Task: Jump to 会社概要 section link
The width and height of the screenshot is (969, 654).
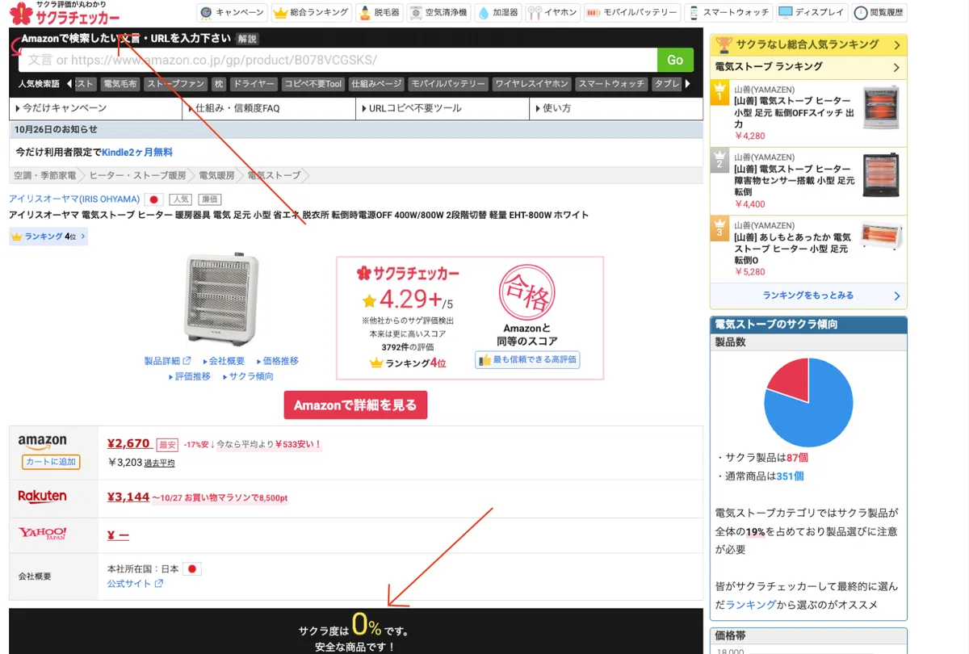Action: (x=222, y=361)
